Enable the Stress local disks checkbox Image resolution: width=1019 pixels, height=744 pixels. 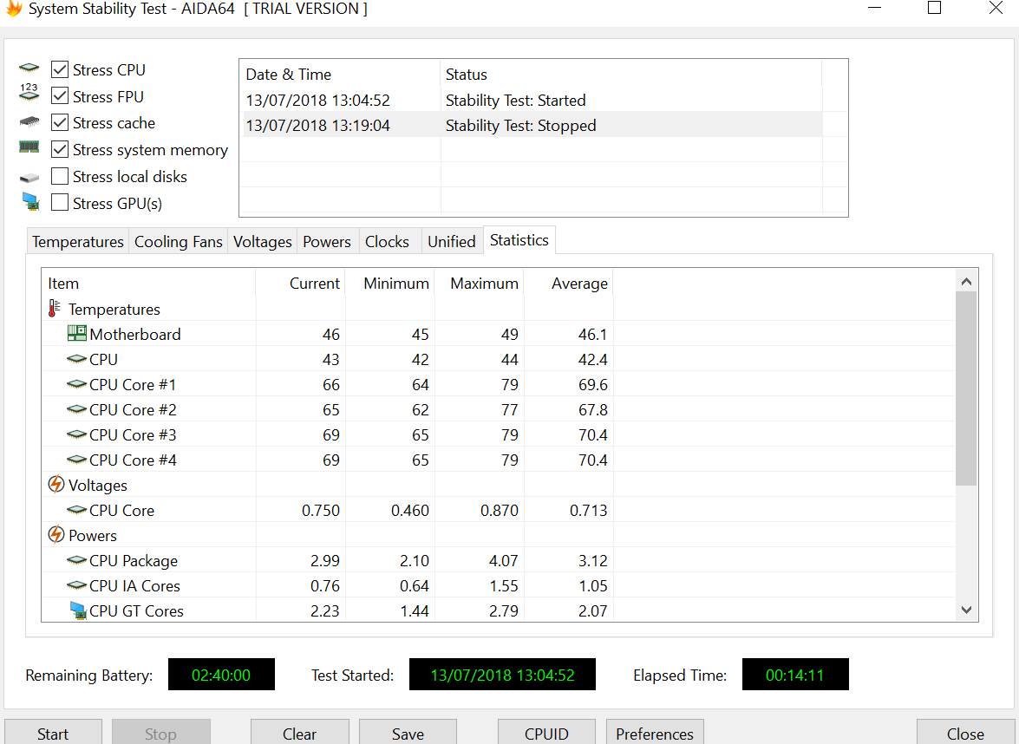click(x=60, y=176)
